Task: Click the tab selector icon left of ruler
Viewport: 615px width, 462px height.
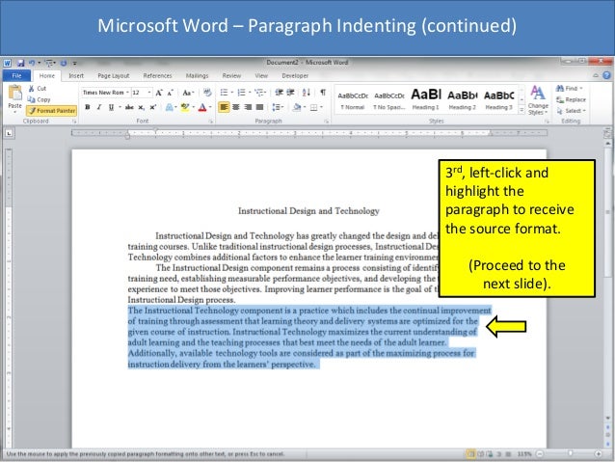Action: pyautogui.click(x=9, y=133)
